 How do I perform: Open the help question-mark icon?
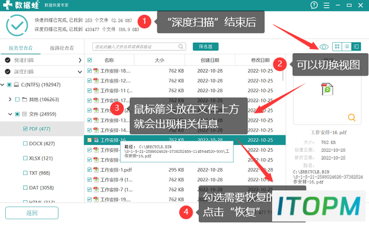click(314, 5)
